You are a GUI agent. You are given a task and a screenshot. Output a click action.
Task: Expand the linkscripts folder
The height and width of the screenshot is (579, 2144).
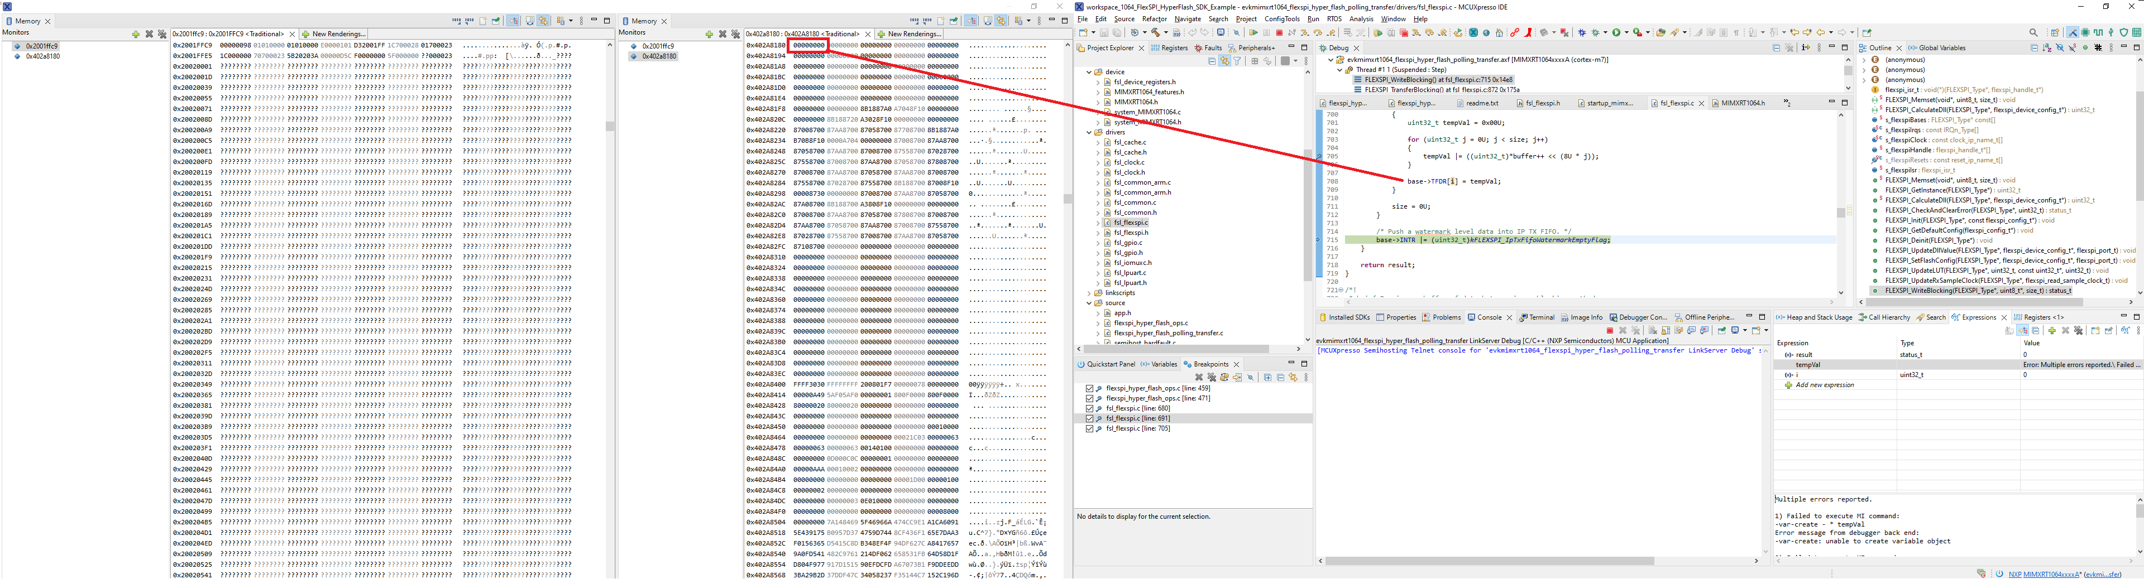tap(1089, 293)
